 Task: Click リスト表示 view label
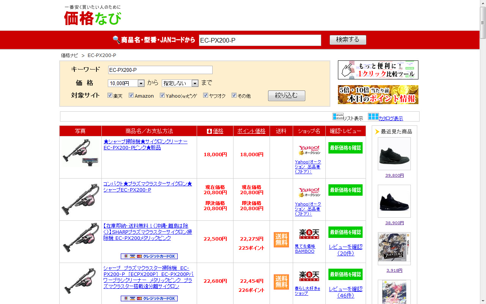[353, 119]
